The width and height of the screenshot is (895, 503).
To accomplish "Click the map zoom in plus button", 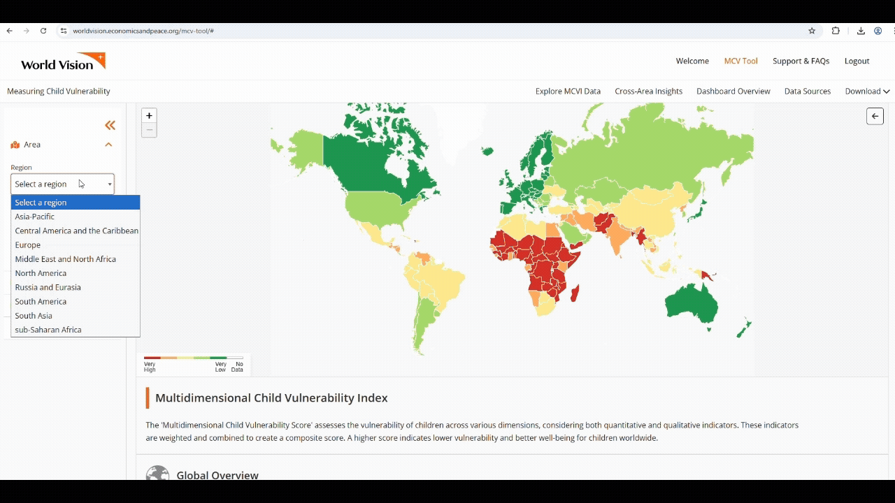I will point(149,116).
